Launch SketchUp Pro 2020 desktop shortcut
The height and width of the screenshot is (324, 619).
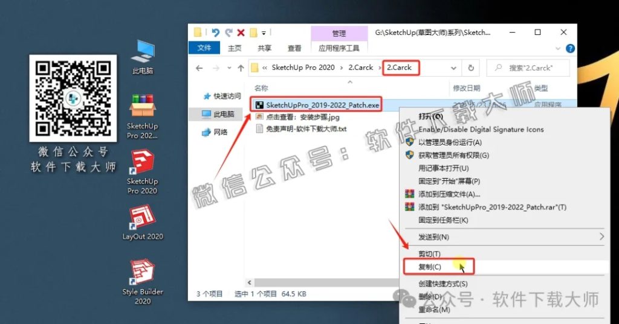(143, 172)
